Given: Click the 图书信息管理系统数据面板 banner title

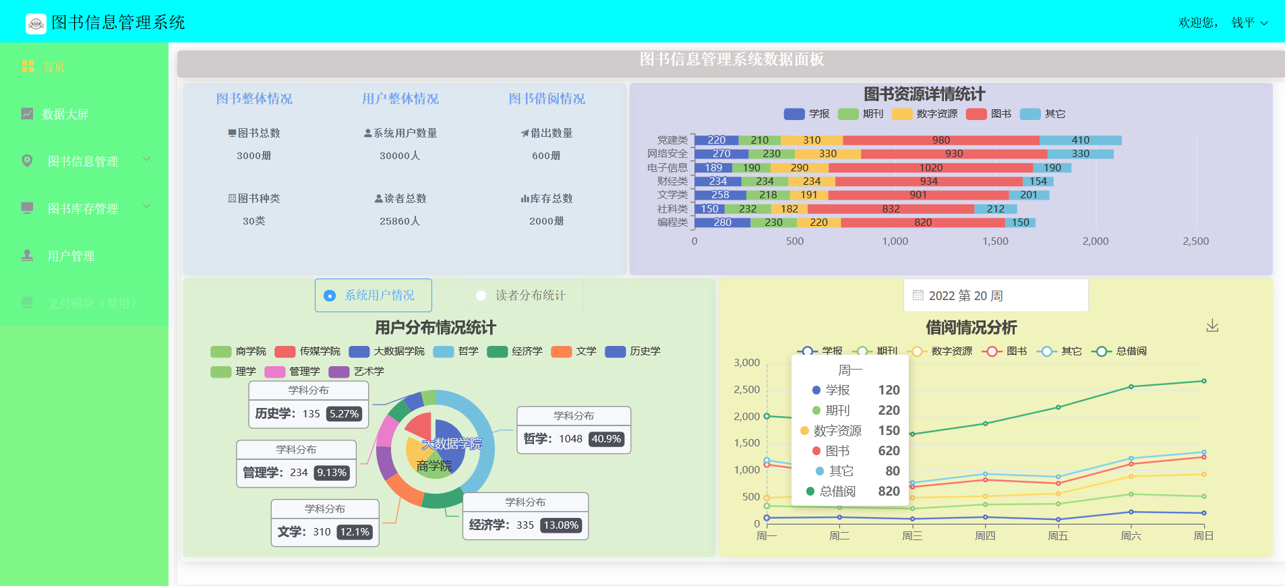Looking at the screenshot, I should coord(731,59).
